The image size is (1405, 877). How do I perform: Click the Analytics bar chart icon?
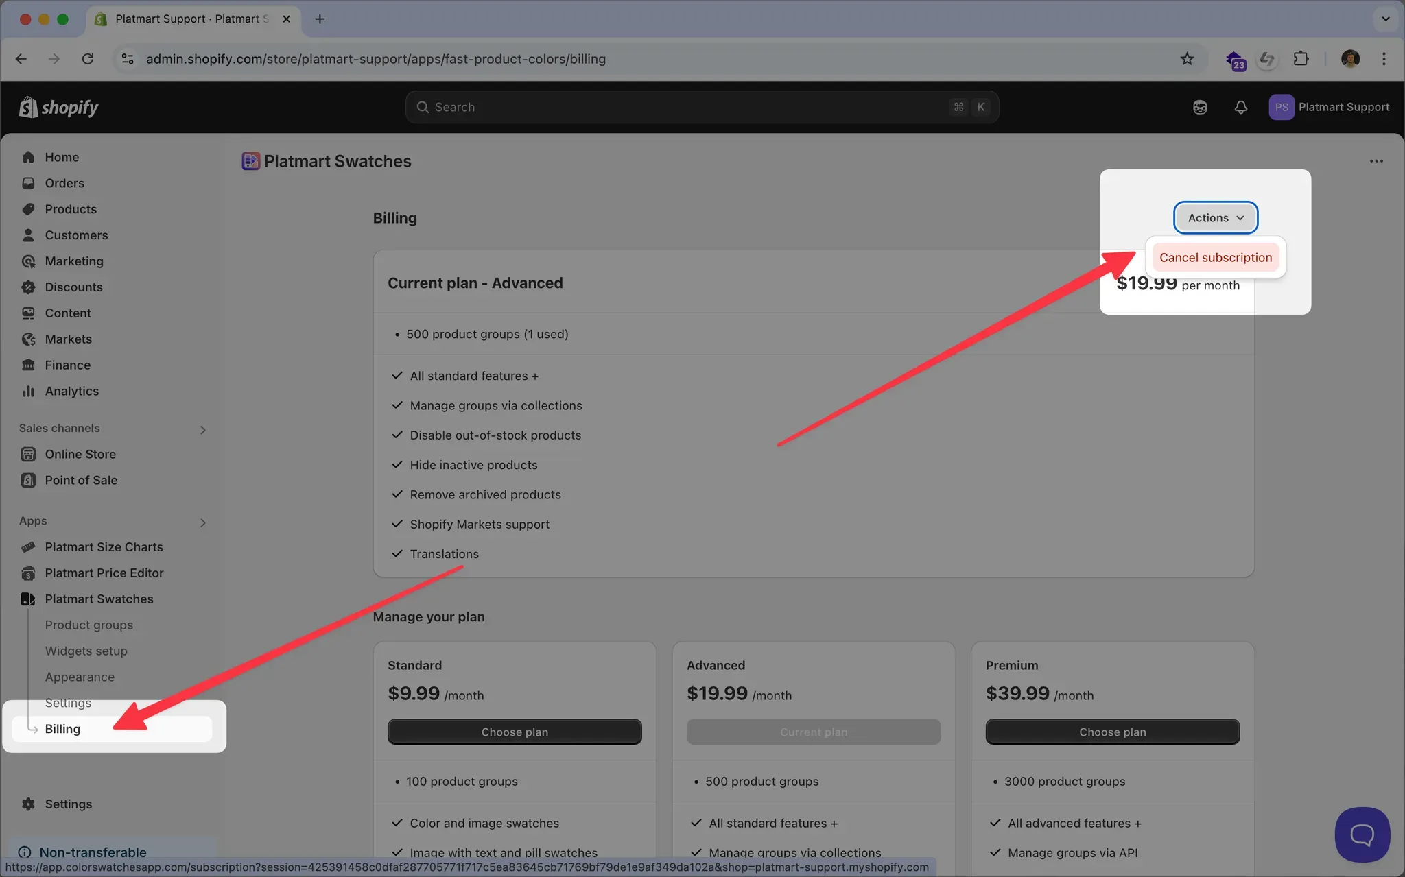tap(28, 392)
